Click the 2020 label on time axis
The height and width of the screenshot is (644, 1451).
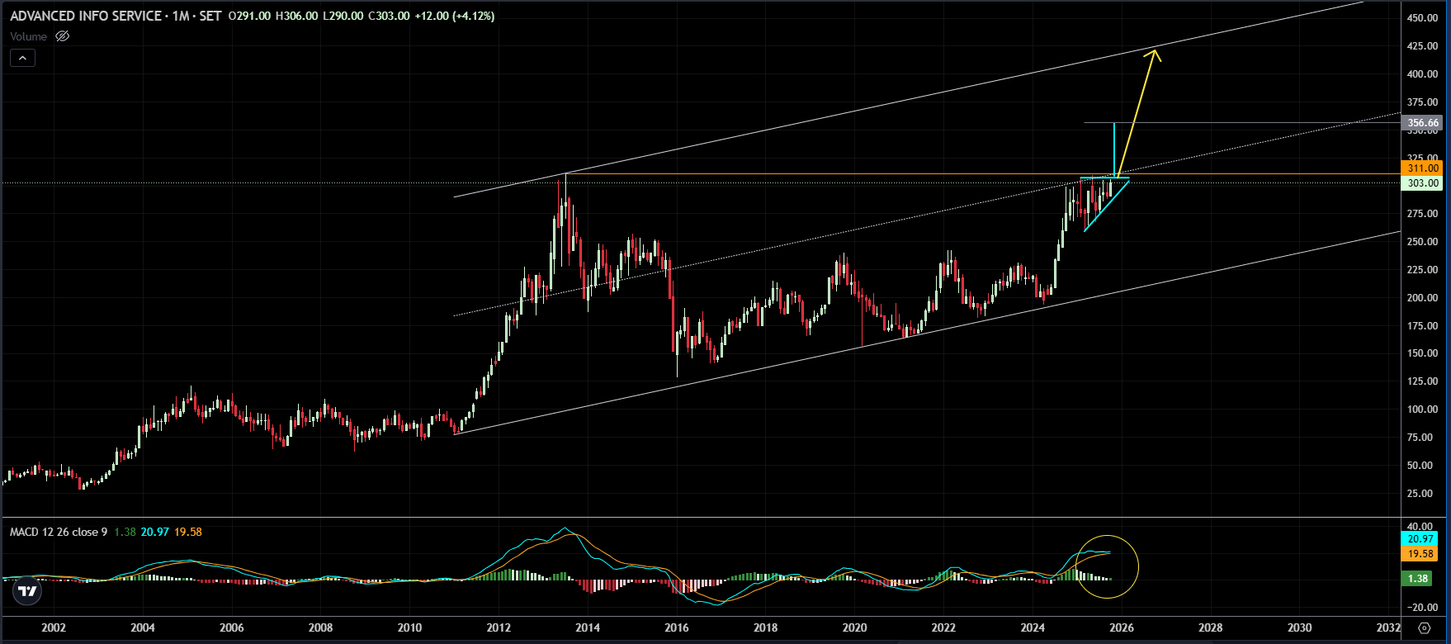854,627
